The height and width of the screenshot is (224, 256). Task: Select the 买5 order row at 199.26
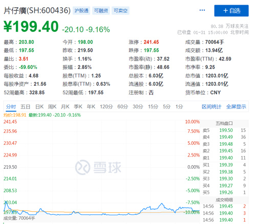pos(224,192)
